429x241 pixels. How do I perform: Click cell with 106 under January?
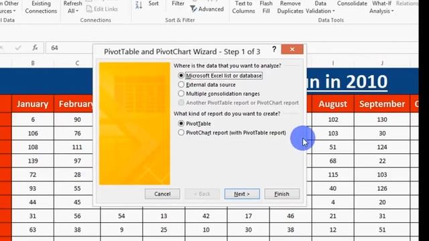pyautogui.click(x=33, y=133)
